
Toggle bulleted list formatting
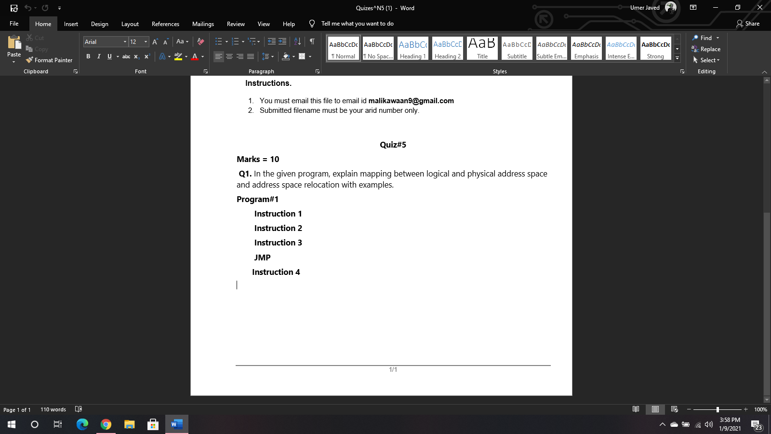coord(218,41)
